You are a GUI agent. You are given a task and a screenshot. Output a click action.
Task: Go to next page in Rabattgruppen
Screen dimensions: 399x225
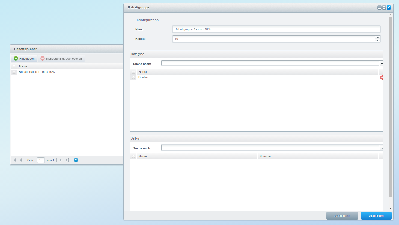(61, 160)
